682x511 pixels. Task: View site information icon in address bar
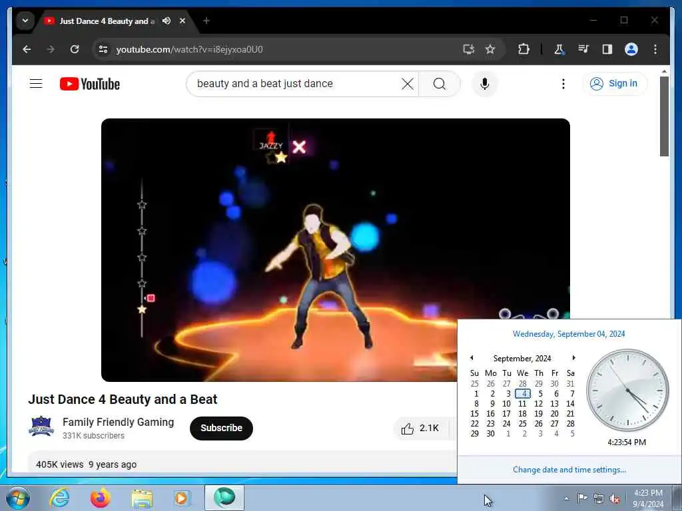click(x=103, y=49)
